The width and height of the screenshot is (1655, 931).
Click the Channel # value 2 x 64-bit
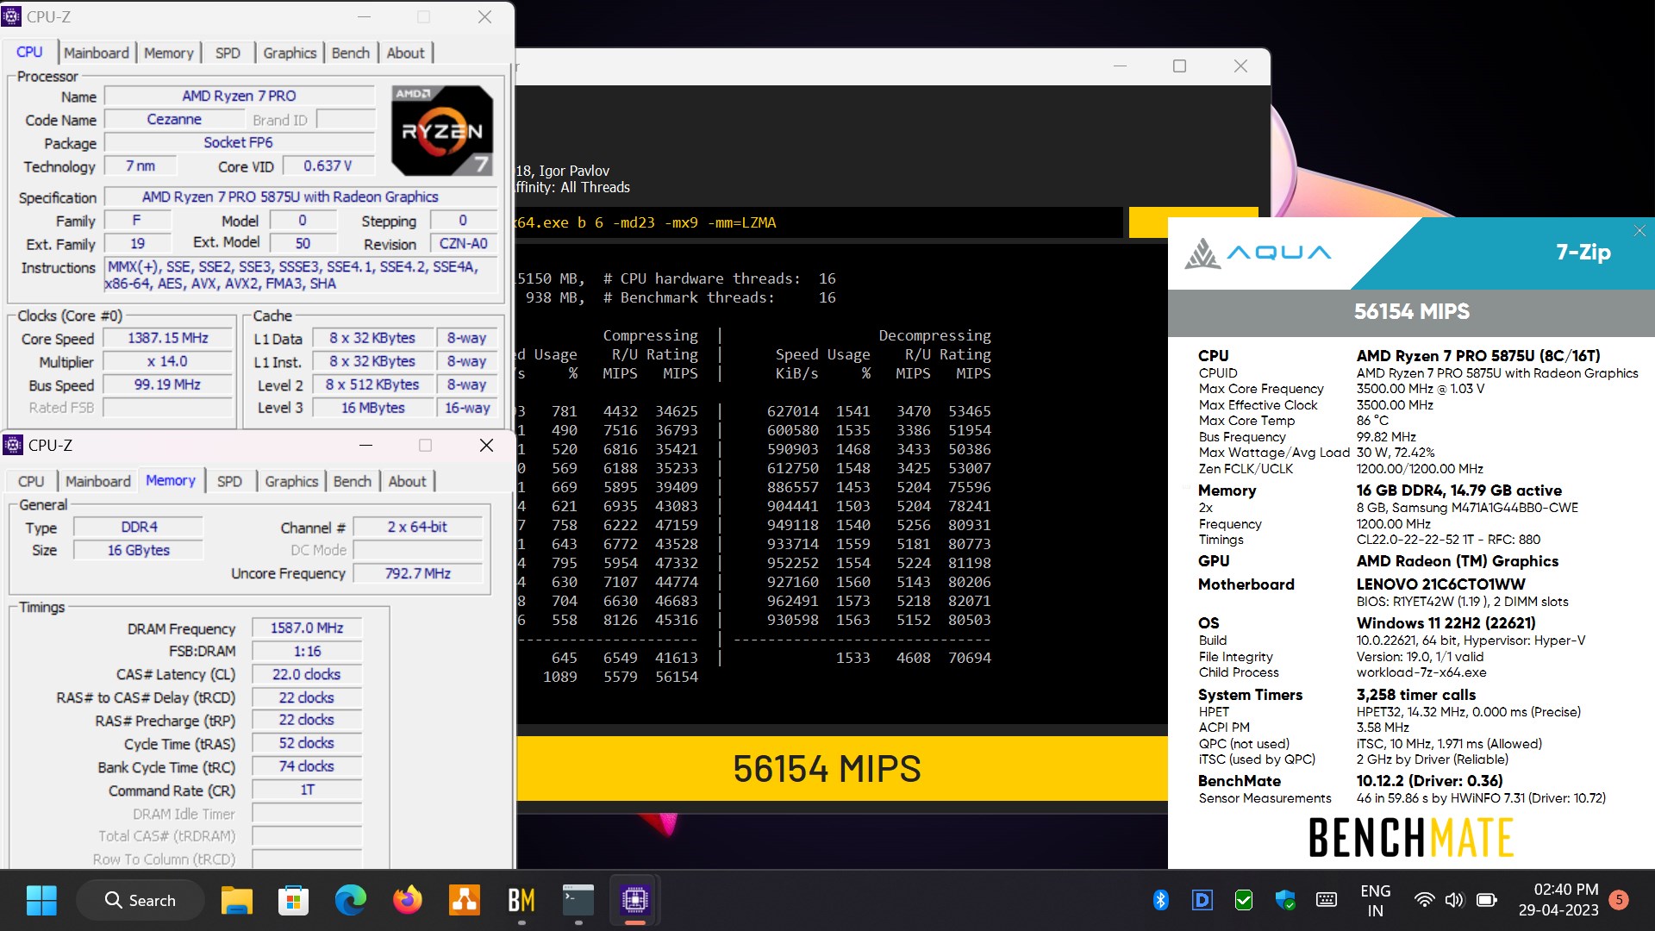418,527
